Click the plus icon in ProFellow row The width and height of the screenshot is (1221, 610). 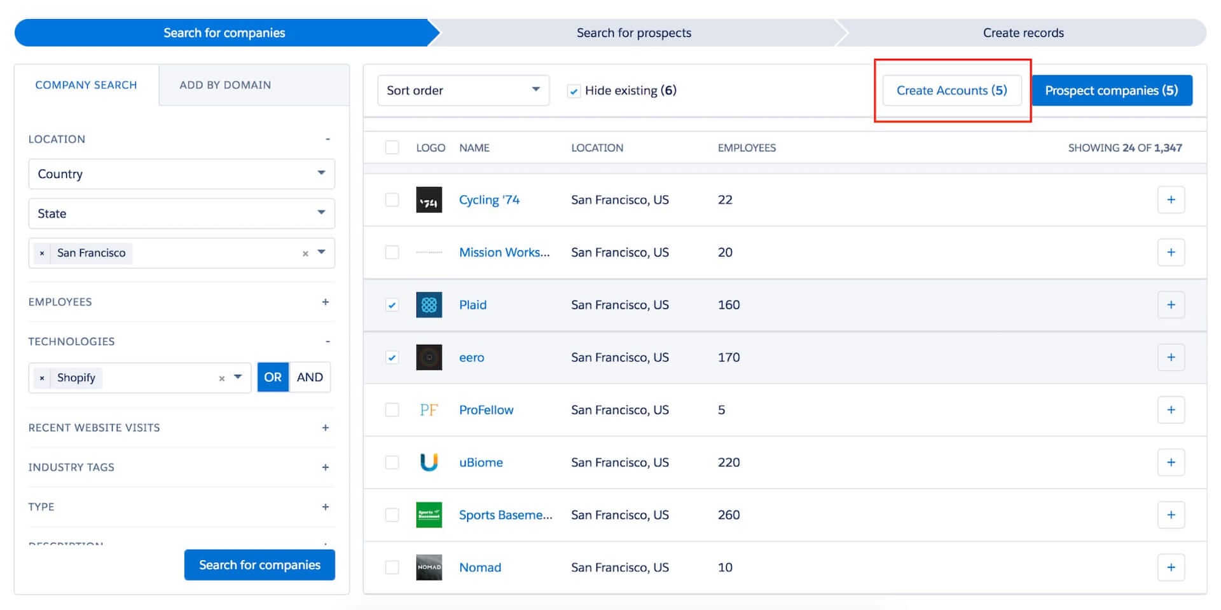(1171, 410)
